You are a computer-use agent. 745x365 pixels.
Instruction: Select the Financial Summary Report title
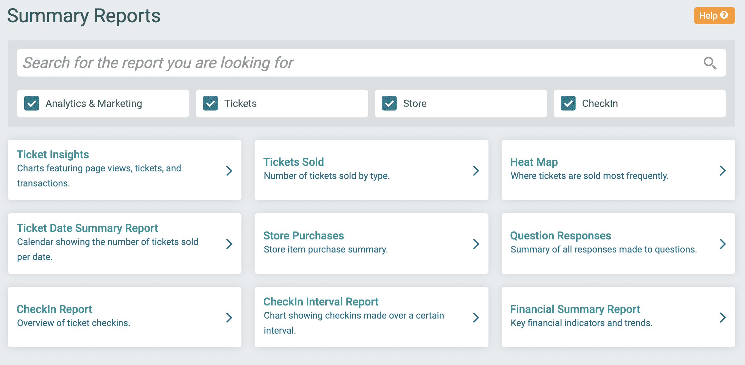tap(575, 309)
